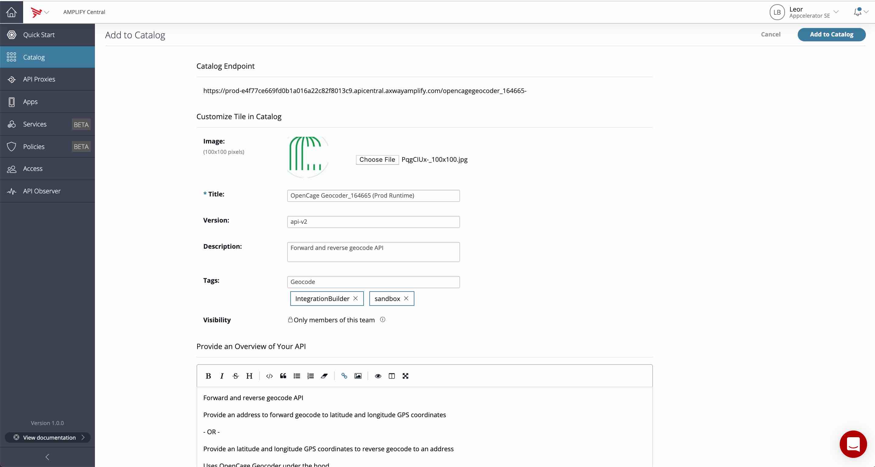This screenshot has width=875, height=467.
Task: Insert a heading in editor
Action: 249,376
